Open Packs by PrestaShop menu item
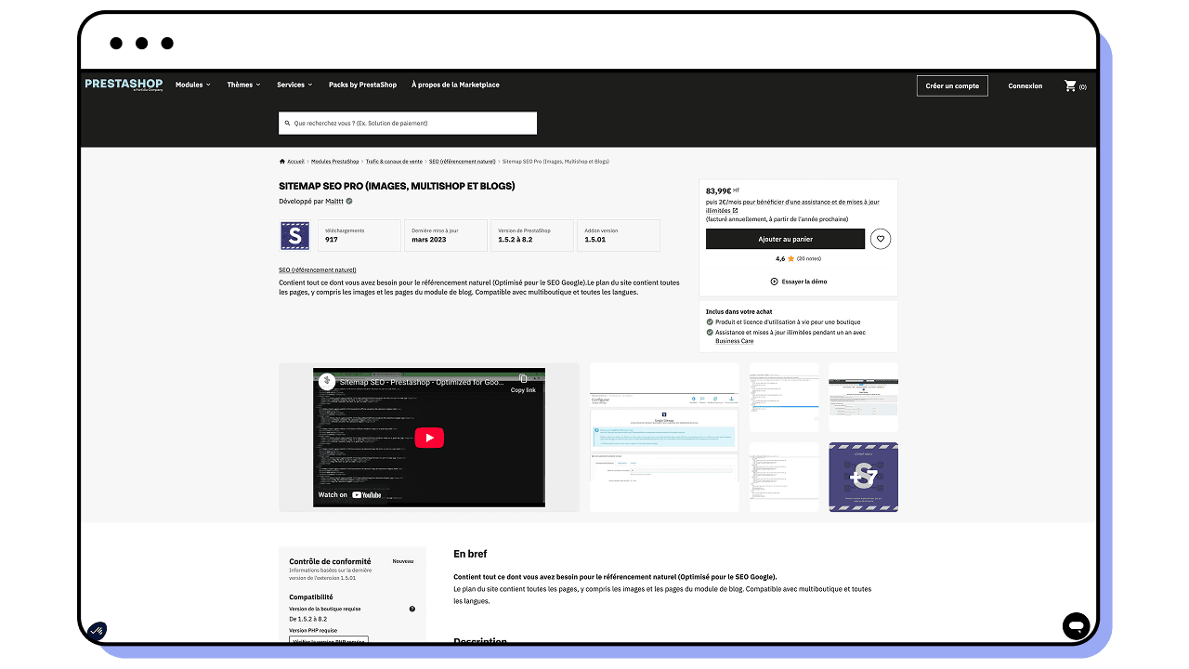1189x669 pixels. point(362,85)
